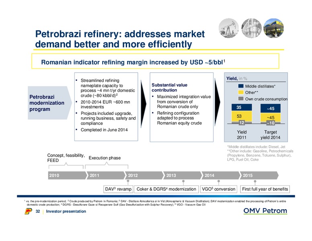Click the 'Yield, in %' chart title
The image size is (312, 241).
click(x=237, y=79)
